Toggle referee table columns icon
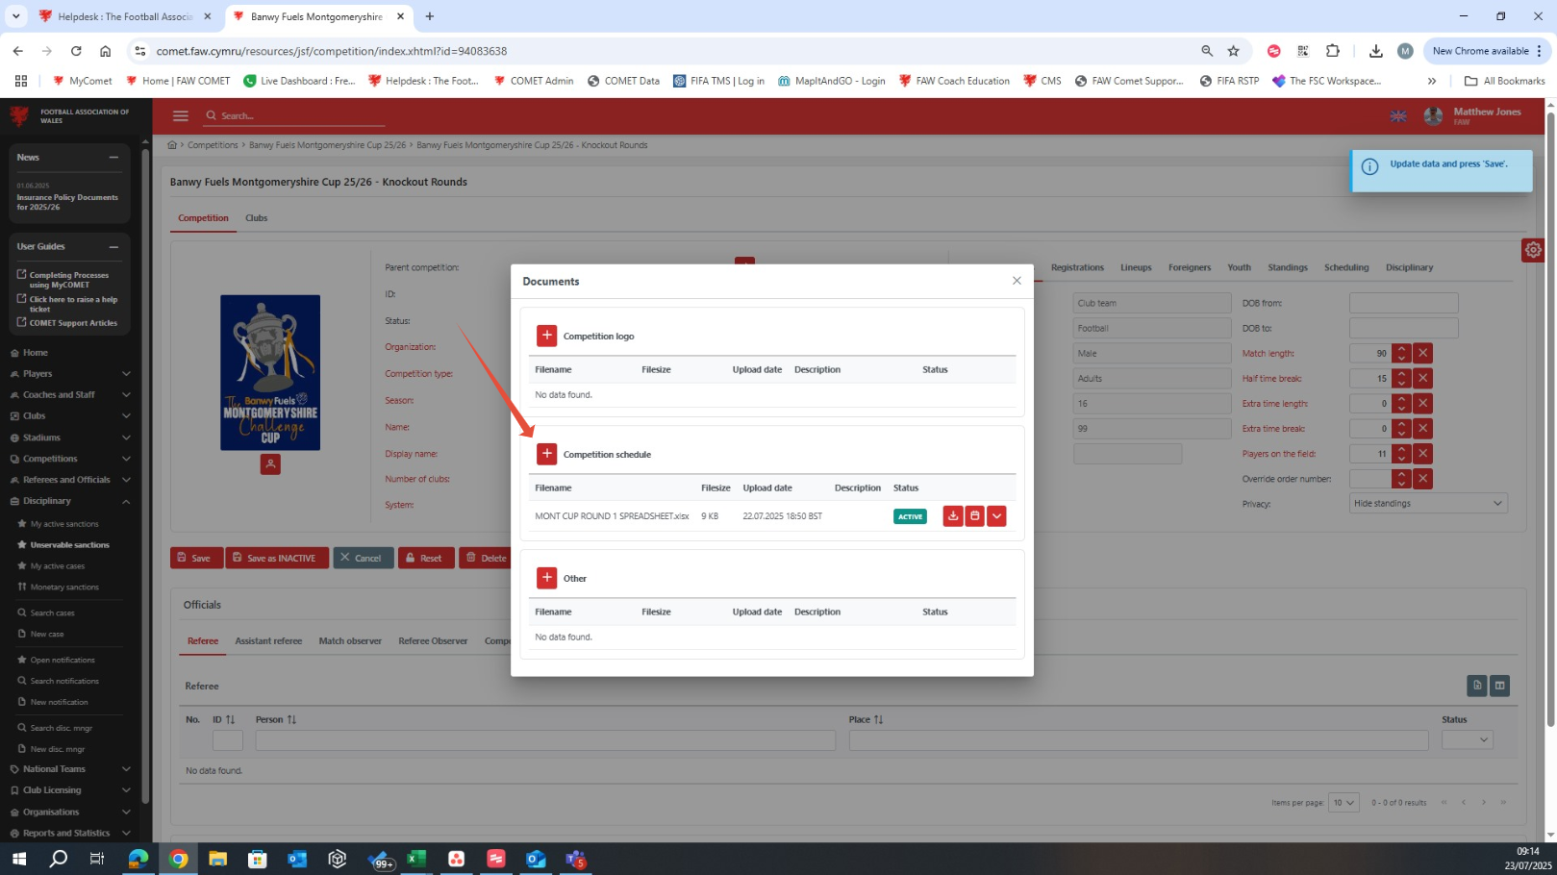The image size is (1557, 875). click(1499, 686)
